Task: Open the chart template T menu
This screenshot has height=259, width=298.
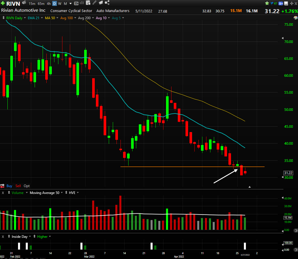Action: tap(76, 3)
